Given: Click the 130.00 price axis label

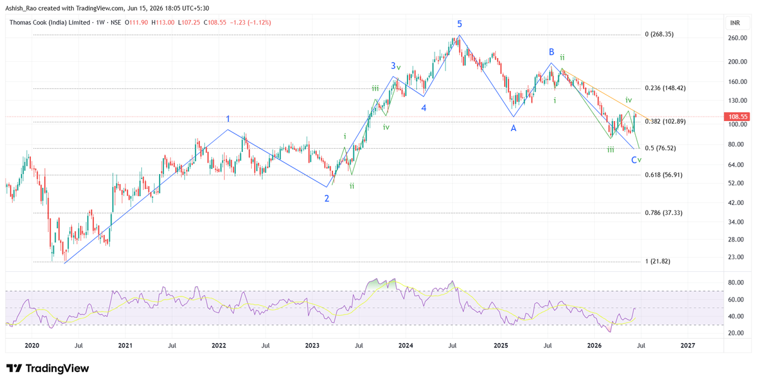Looking at the screenshot, I should [737, 101].
